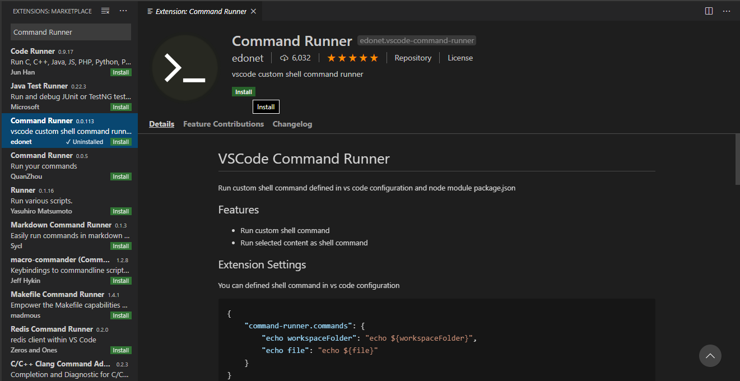Switch to the Changelog tab
The width and height of the screenshot is (740, 381).
292,124
